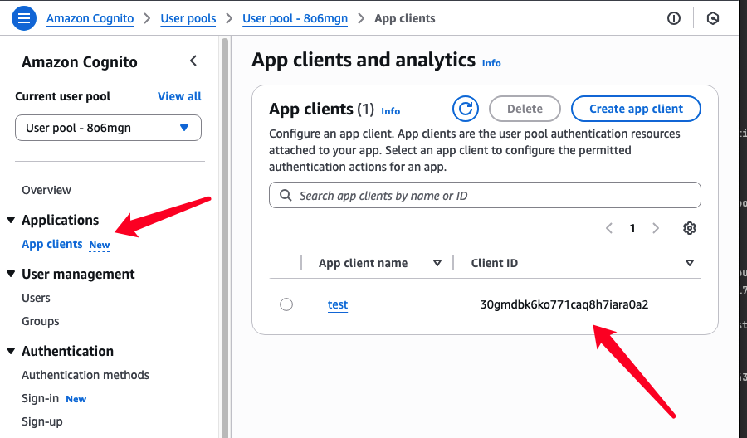Click User pool - 8o6mgn breadcrumb link
The height and width of the screenshot is (438, 747).
295,18
